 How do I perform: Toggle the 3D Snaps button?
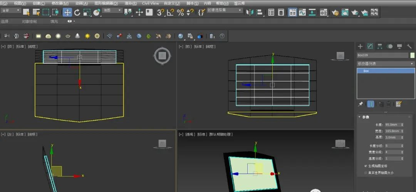pos(161,12)
